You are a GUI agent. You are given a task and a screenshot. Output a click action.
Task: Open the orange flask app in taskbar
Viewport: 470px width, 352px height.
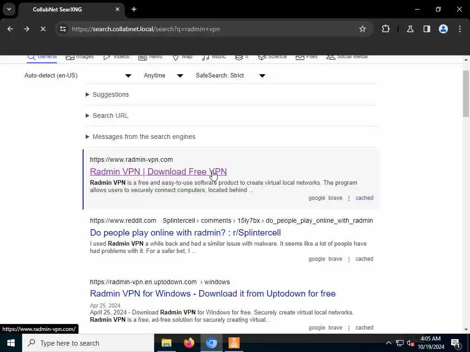234,343
